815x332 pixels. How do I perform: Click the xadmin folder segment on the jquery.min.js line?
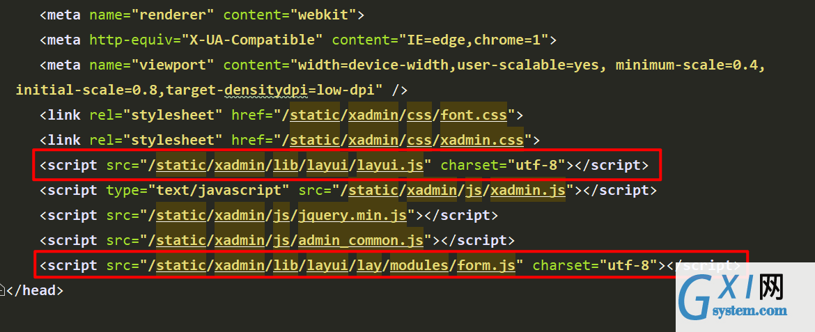coord(240,215)
